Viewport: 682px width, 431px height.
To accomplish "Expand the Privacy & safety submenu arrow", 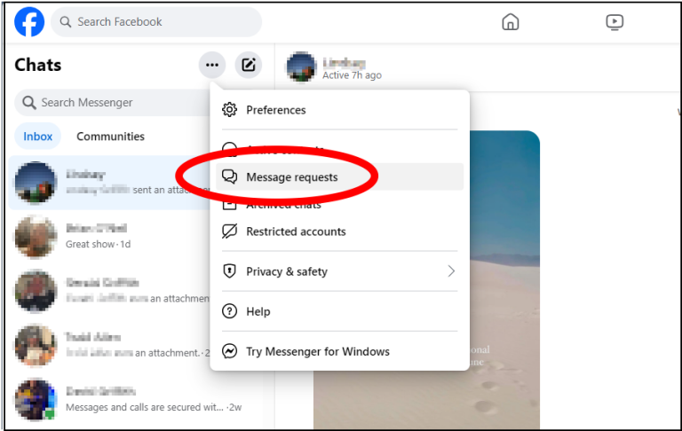I will 451,271.
